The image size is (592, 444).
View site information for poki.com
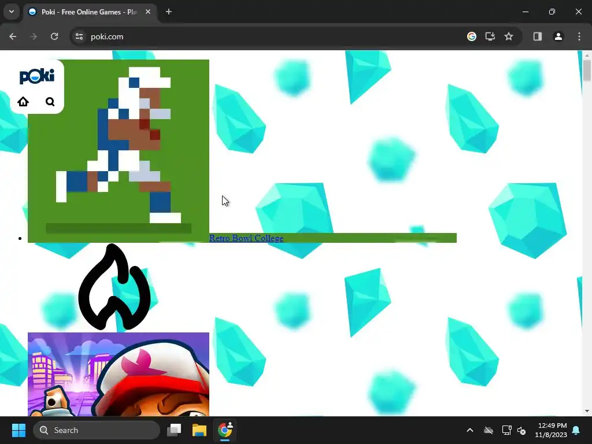pyautogui.click(x=79, y=36)
